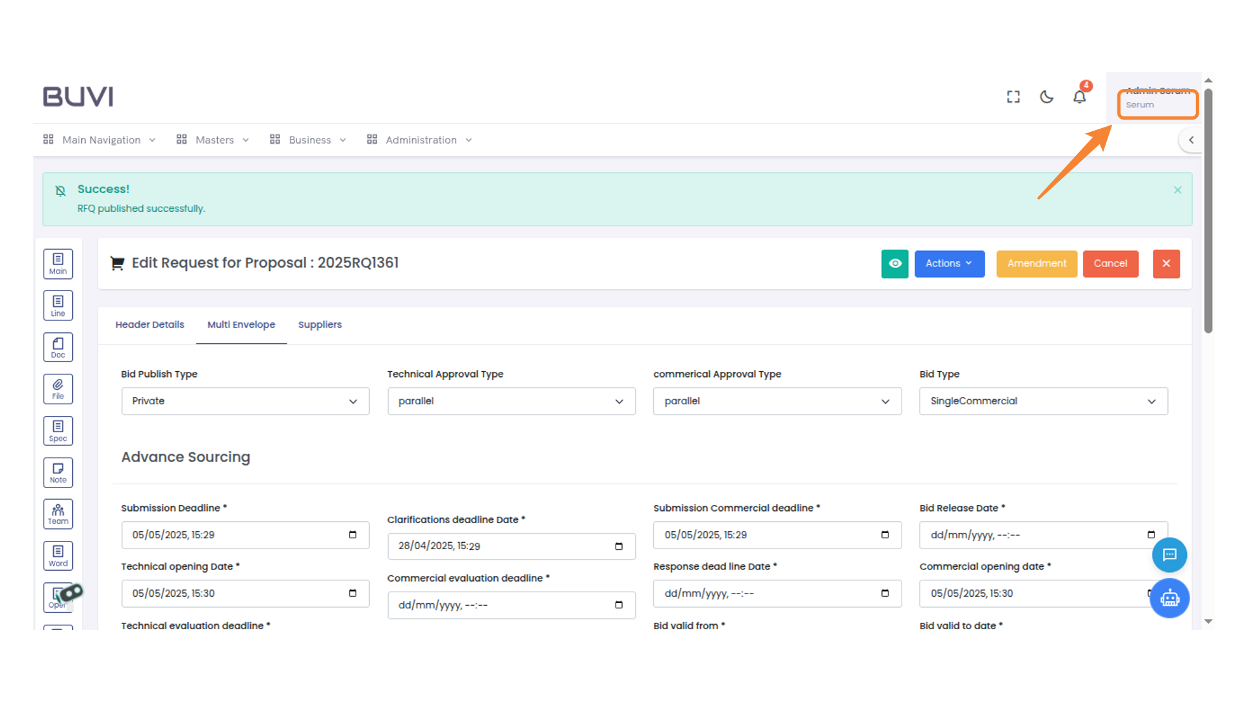Screen dimensions: 1248x702
Task: Toggle fullscreen mode icon
Action: 1013,97
